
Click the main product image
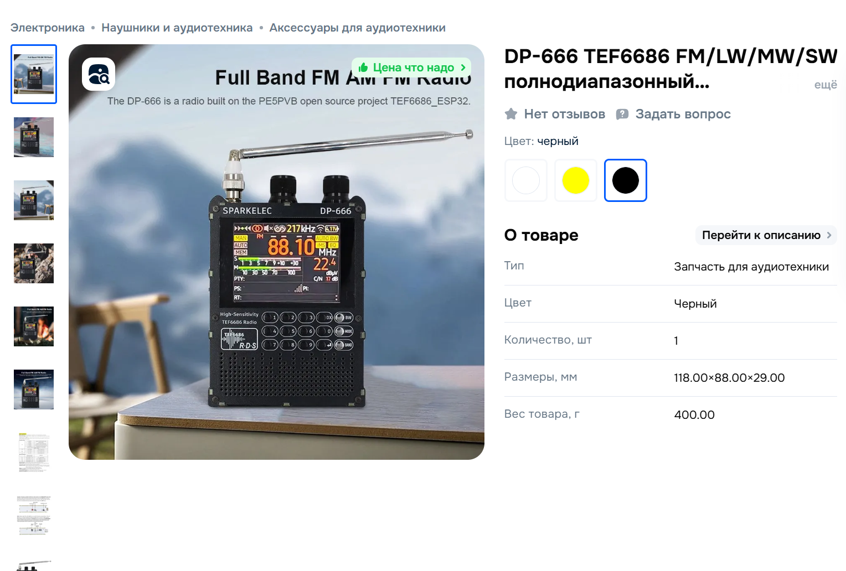(276, 252)
